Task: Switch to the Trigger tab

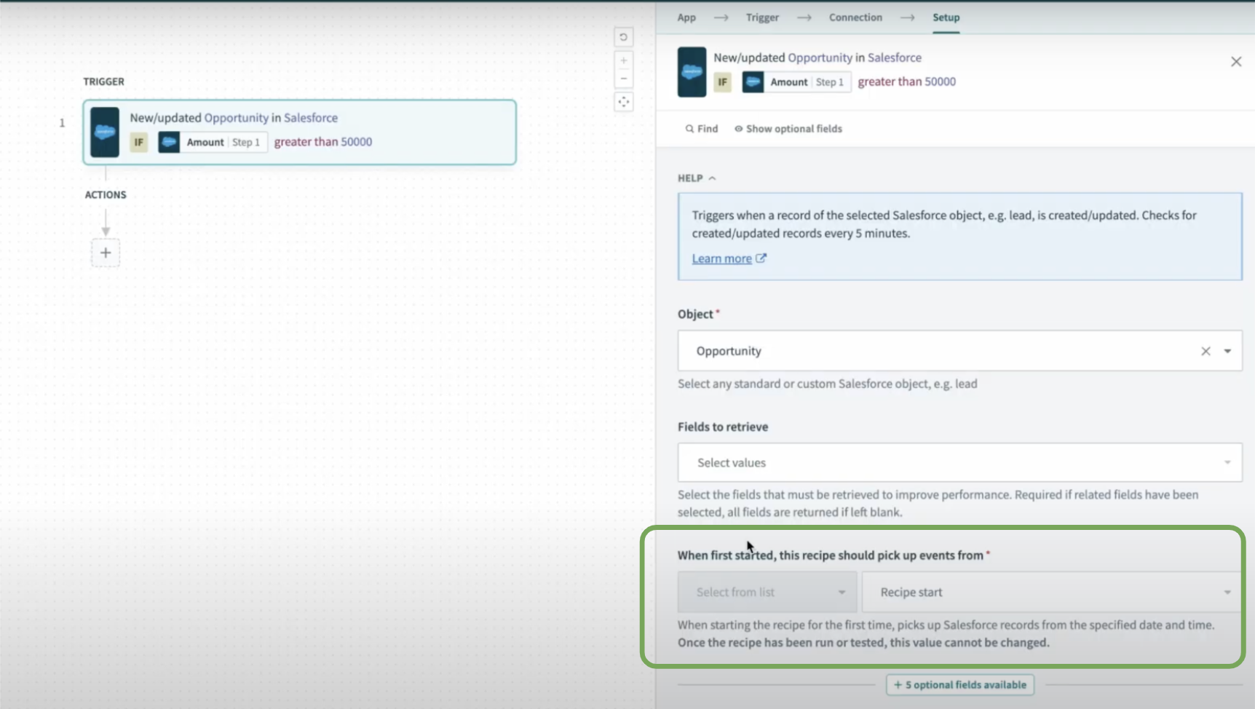Action: pos(761,17)
